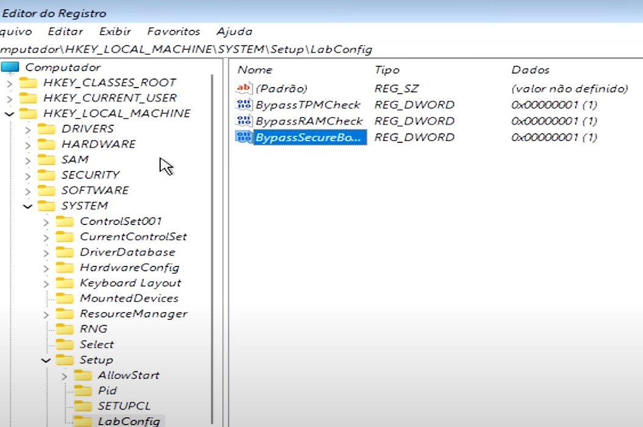Click the "(valor não definido)" data cell
This screenshot has height=427, width=643.
(x=569, y=88)
